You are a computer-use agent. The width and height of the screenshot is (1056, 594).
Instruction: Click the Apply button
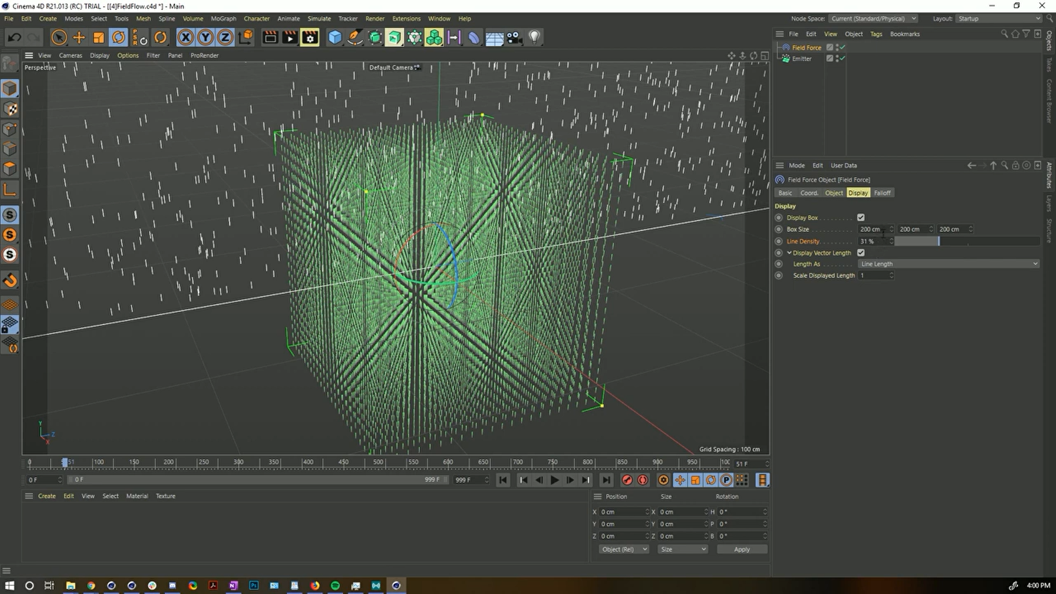coord(742,549)
